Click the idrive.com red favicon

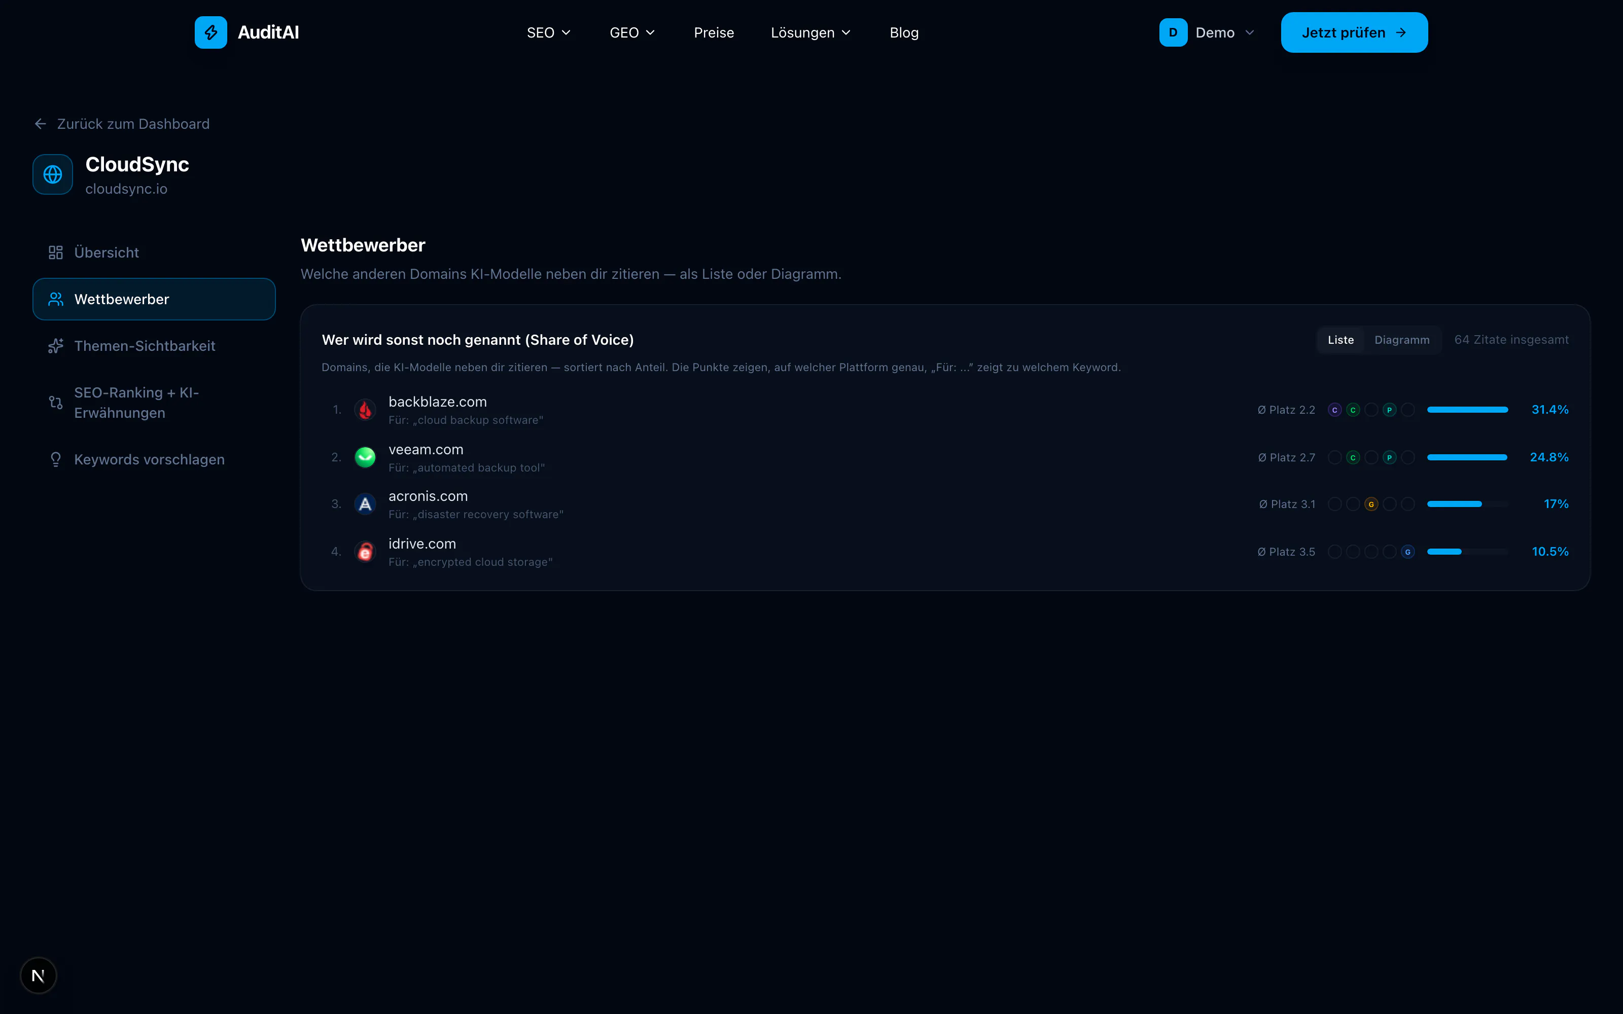(365, 552)
